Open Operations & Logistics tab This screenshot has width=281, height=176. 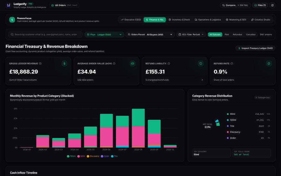pyautogui.click(x=208, y=20)
